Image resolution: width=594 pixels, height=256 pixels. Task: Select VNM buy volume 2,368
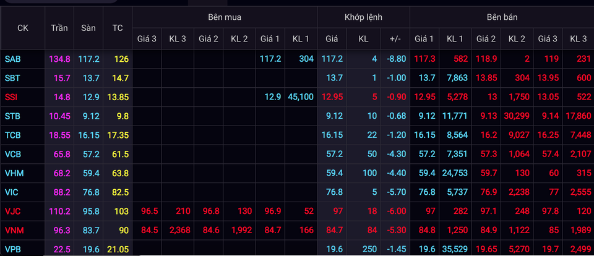[x=179, y=230]
